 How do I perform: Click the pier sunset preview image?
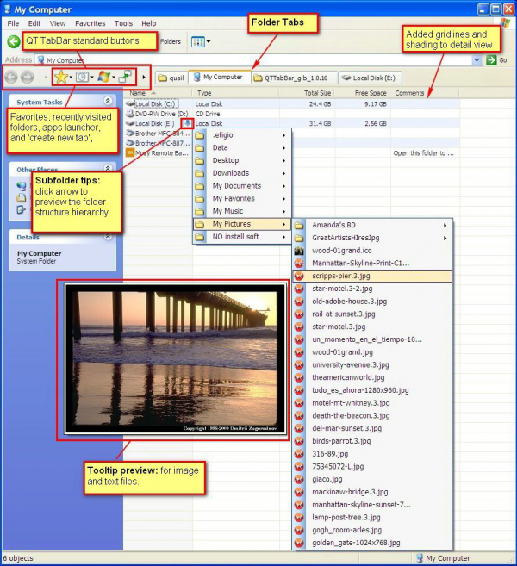[x=175, y=359]
